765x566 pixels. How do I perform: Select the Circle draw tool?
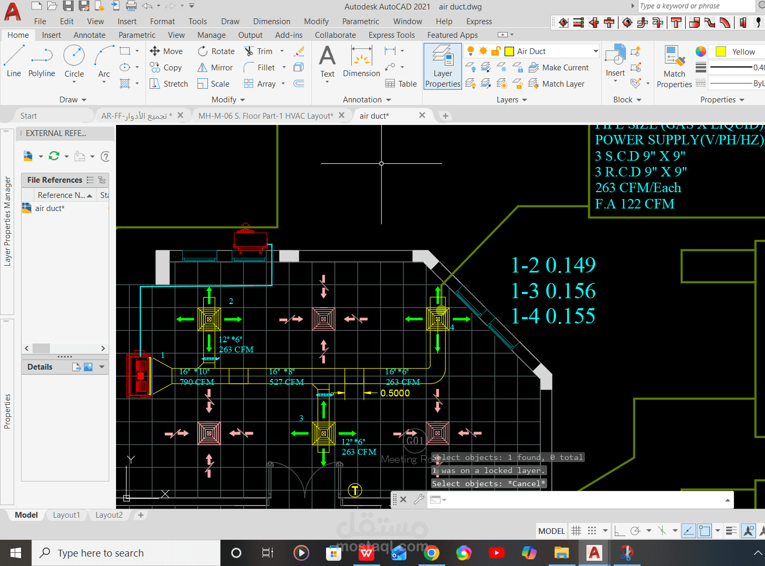tap(74, 61)
